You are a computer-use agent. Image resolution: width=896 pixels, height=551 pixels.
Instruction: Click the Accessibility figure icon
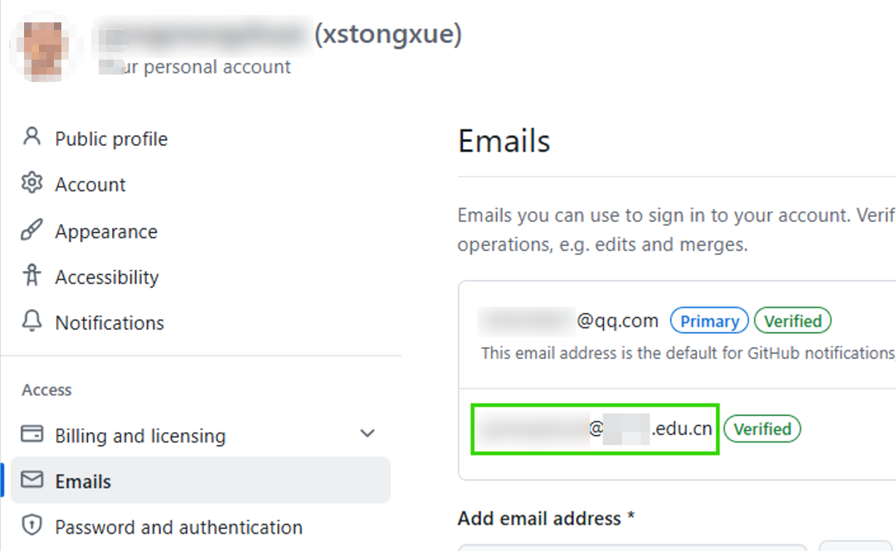pos(32,275)
